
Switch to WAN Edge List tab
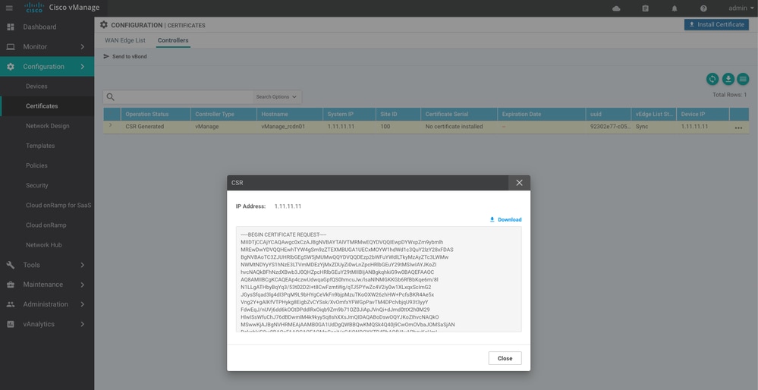click(125, 41)
